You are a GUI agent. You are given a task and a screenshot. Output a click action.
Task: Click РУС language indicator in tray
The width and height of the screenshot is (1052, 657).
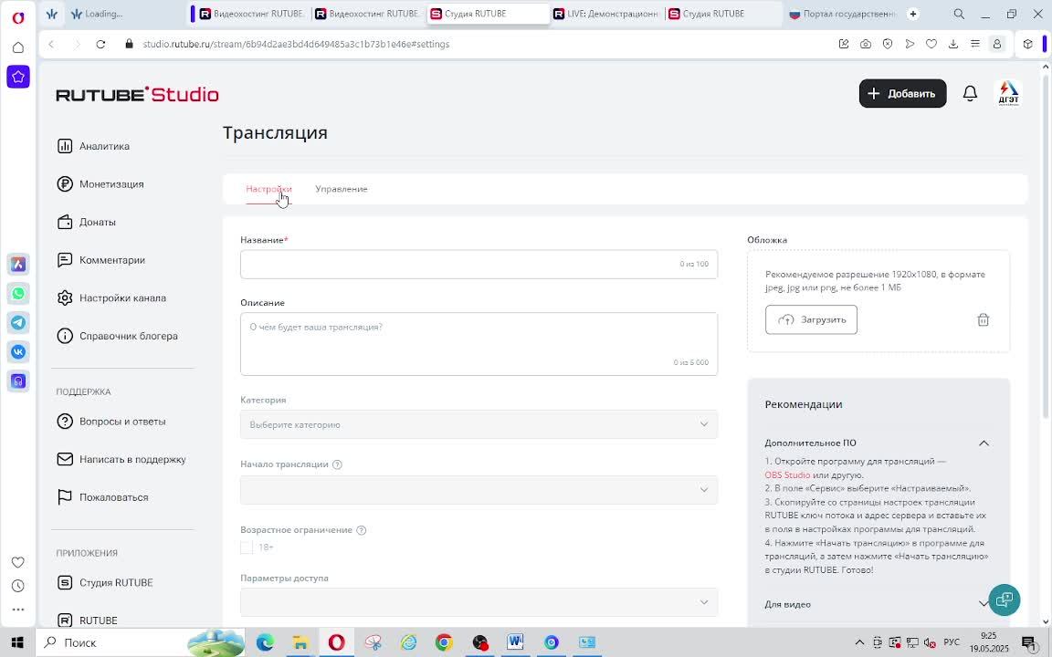pos(952,642)
